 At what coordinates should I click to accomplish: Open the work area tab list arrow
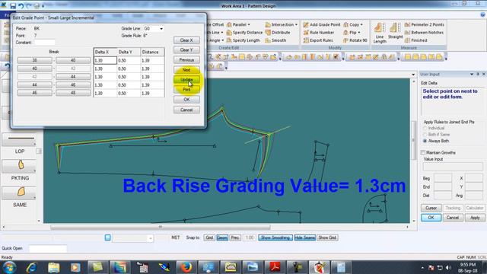[x=413, y=75]
